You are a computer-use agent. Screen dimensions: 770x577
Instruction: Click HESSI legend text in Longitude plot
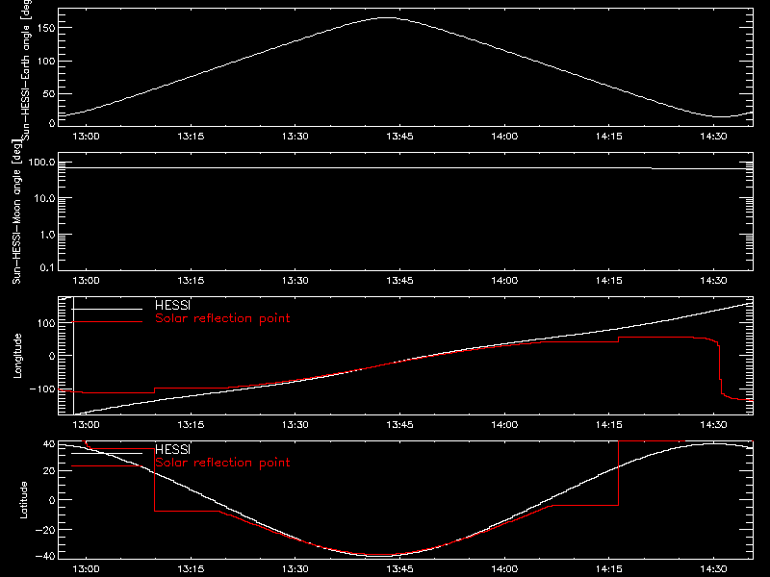(172, 305)
